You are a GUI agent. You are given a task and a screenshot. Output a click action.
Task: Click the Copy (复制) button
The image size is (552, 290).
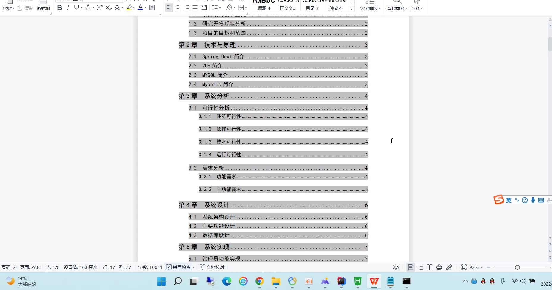coord(26,8)
